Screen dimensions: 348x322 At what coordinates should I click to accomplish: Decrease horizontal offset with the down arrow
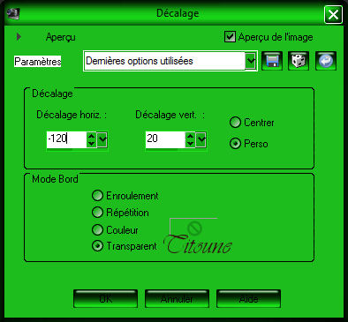pyautogui.click(x=91, y=144)
